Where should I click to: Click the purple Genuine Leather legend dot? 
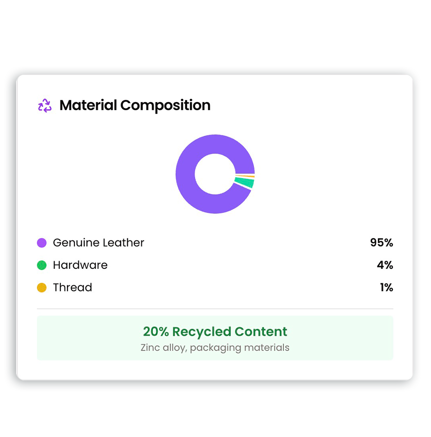[x=42, y=243]
